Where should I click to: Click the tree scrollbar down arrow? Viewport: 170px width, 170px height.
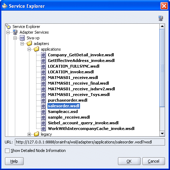click(x=162, y=134)
